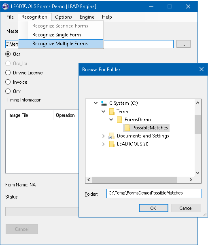This screenshot has height=245, width=208.
Task: Expand the LEADTOOLS 20 folder node
Action: (103, 144)
